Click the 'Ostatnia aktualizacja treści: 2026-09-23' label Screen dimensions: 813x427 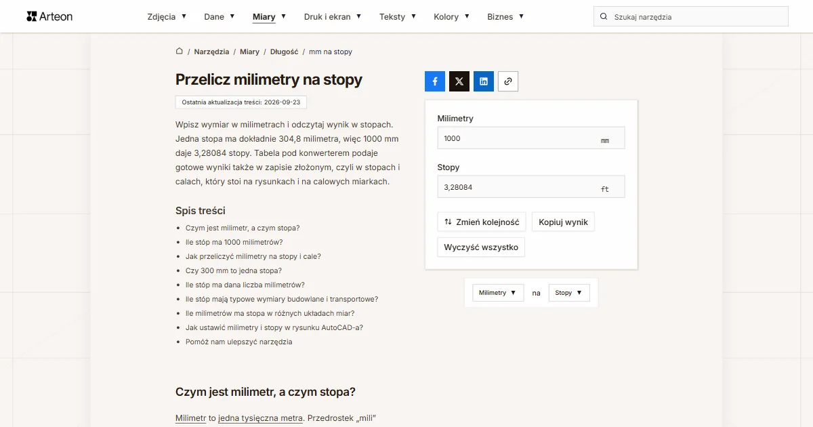click(241, 102)
